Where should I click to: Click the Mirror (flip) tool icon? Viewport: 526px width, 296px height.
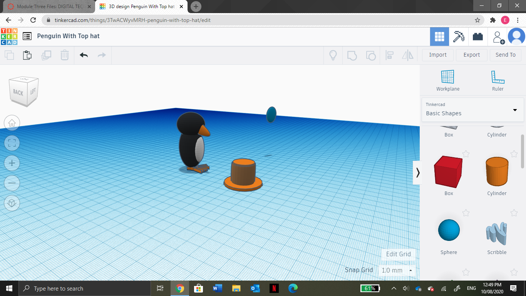(x=408, y=55)
